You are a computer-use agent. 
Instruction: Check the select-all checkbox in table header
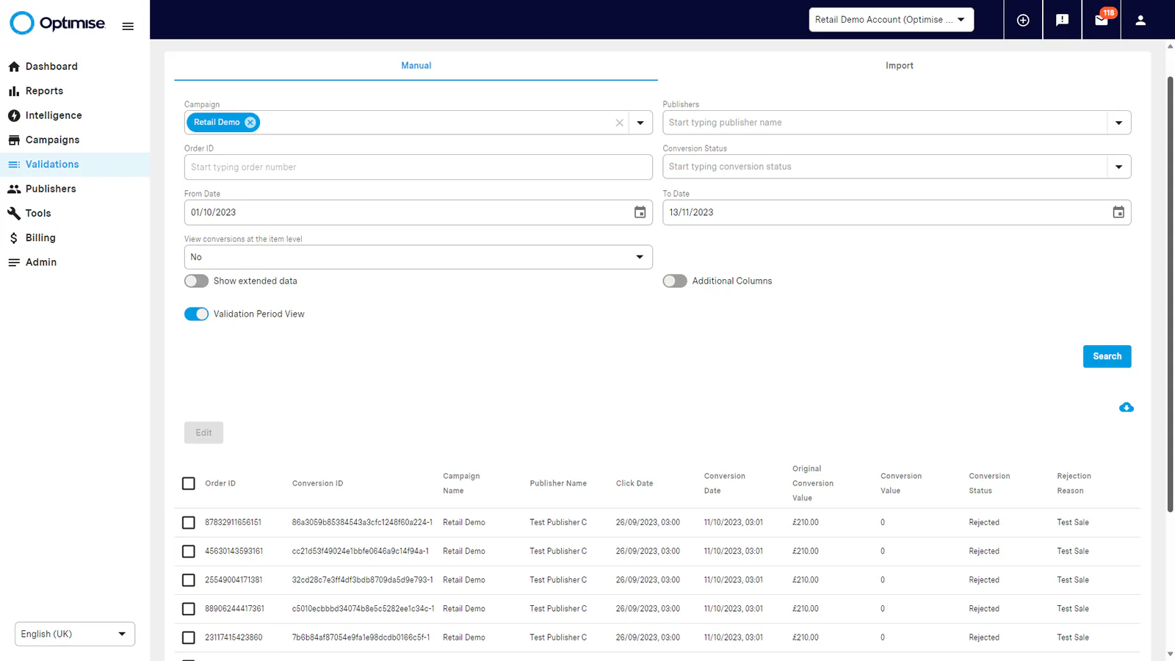click(x=189, y=483)
